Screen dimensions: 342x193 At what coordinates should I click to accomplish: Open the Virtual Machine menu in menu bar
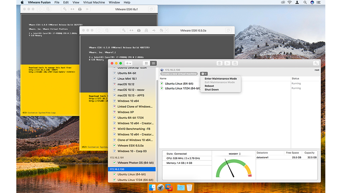(x=94, y=2)
